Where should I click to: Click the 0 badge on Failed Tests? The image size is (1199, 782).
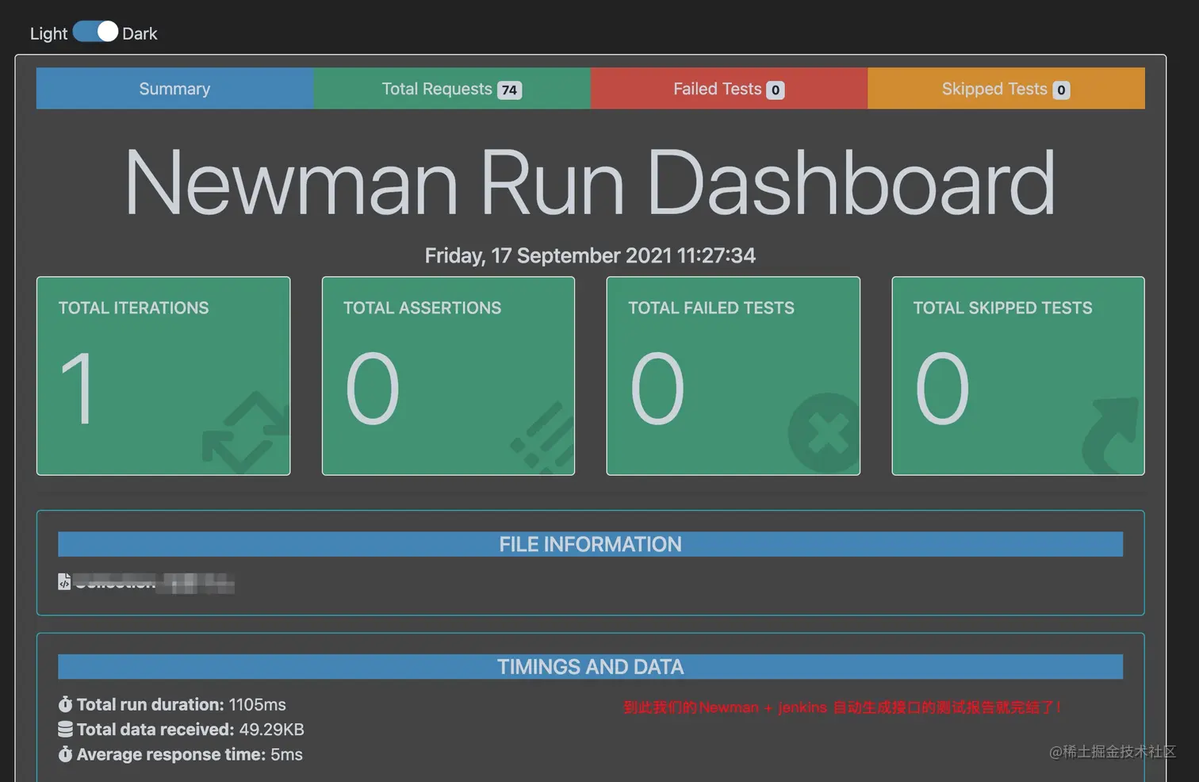click(x=776, y=90)
